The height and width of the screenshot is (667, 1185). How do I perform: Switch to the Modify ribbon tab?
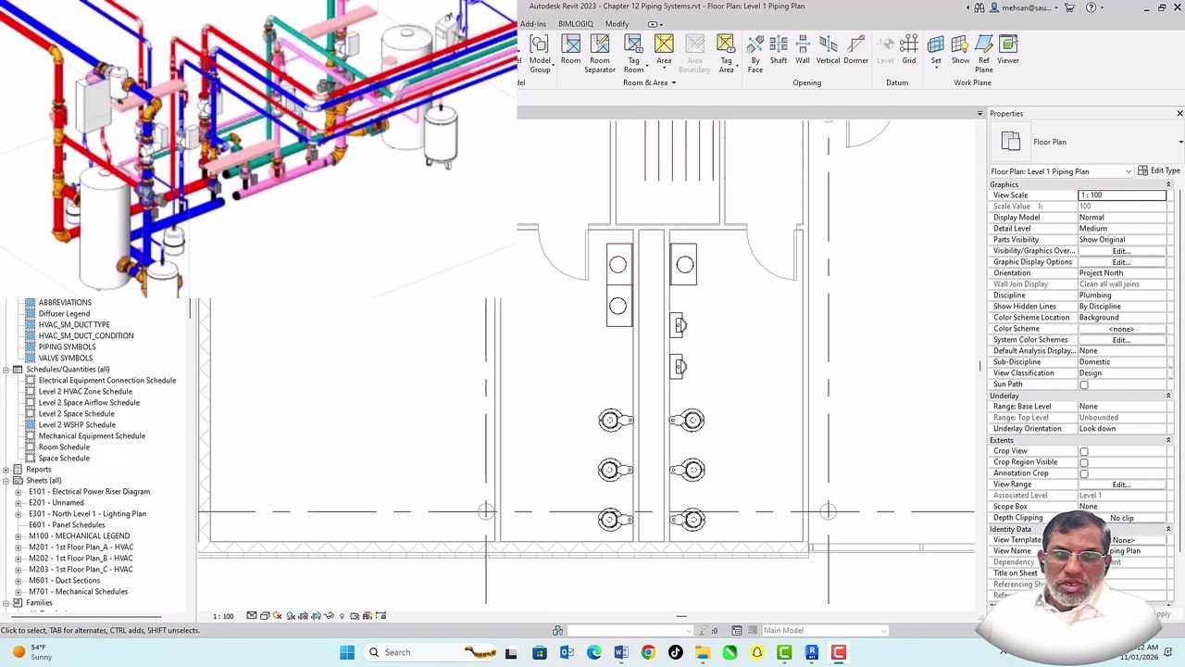pos(617,24)
